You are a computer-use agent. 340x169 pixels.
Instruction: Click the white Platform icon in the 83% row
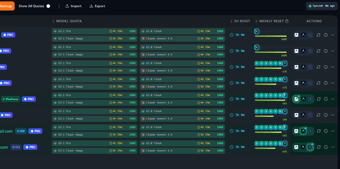point(297,67)
